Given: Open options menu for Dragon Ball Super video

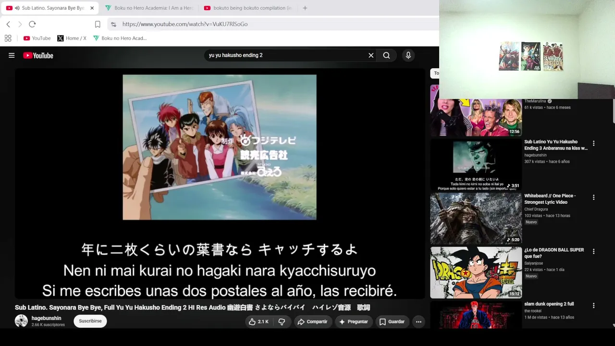Looking at the screenshot, I should tap(593, 251).
